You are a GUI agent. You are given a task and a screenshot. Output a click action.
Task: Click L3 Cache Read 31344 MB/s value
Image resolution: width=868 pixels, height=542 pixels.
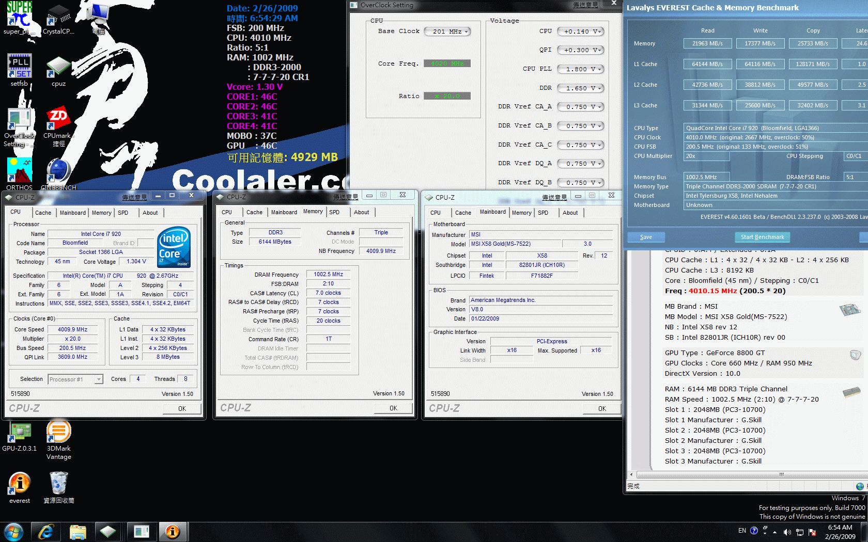coord(707,105)
